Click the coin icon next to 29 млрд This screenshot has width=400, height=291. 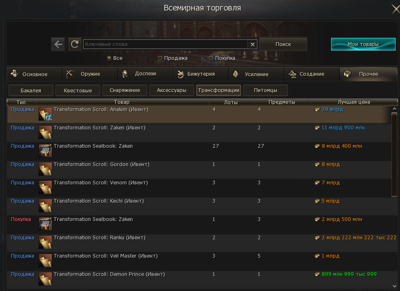click(x=317, y=109)
